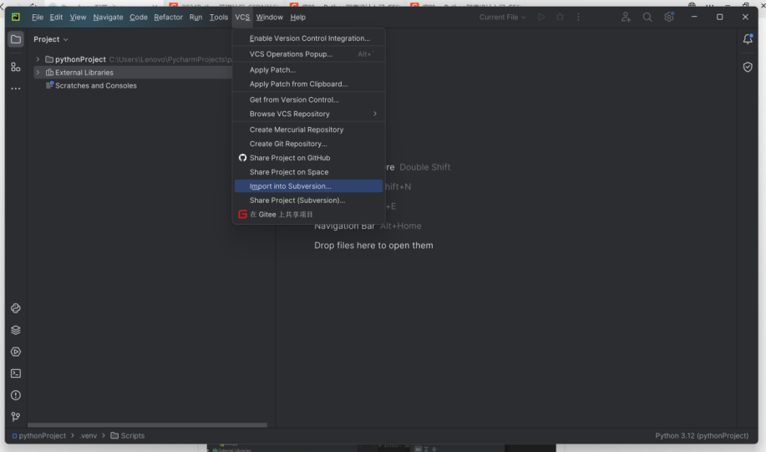Click the Project panel horizontal scrollbar

(147, 425)
